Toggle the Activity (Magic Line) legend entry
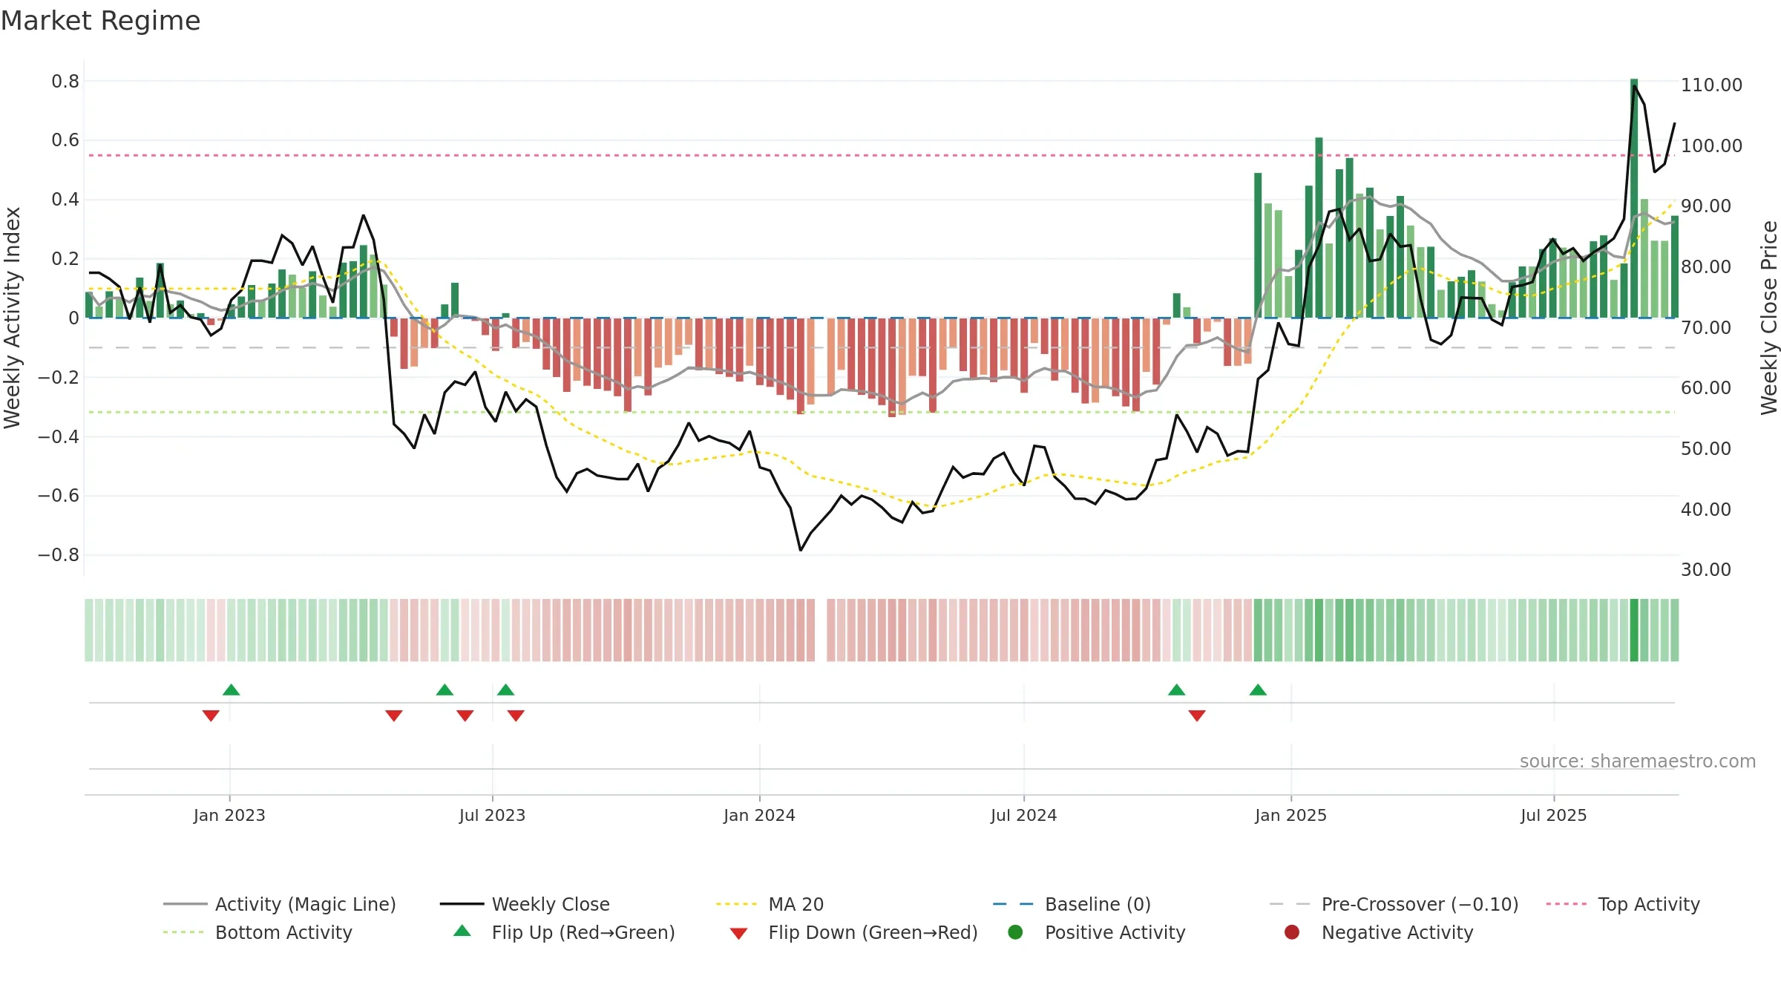 tap(280, 904)
